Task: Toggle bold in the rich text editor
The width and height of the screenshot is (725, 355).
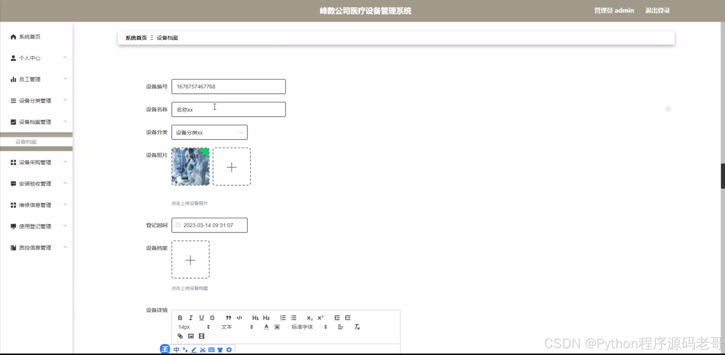Action: pos(180,318)
